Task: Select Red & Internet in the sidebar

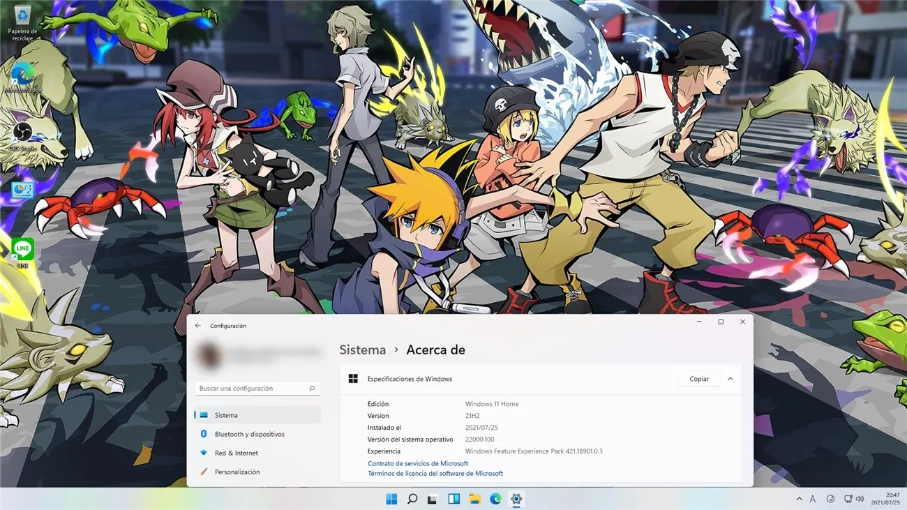Action: pyautogui.click(x=257, y=453)
